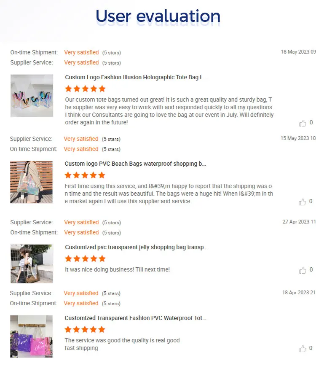
Task: Open holographic tote bags product thumbnail
Action: (x=32, y=96)
